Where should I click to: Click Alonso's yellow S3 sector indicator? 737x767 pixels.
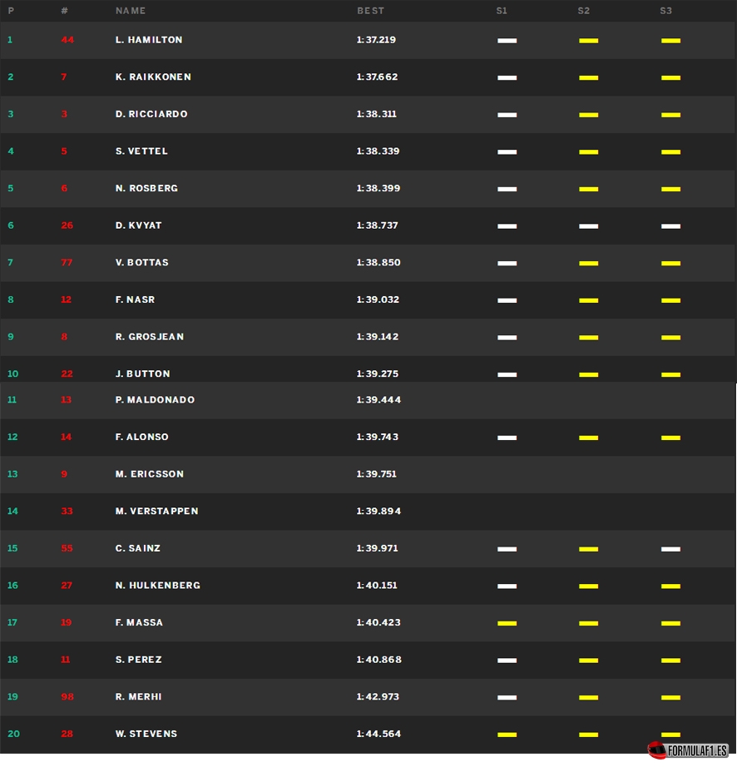click(670, 438)
